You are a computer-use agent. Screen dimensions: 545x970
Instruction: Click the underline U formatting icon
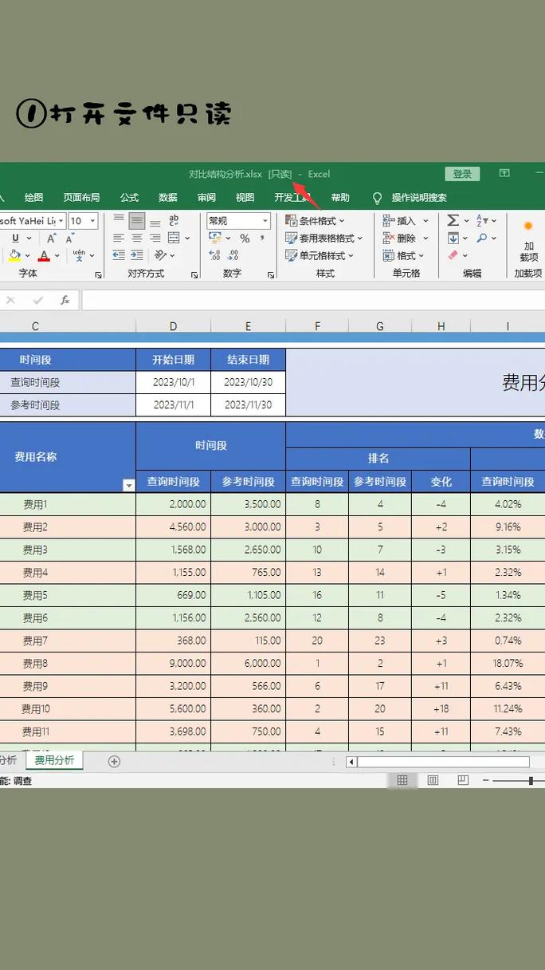pos(15,239)
